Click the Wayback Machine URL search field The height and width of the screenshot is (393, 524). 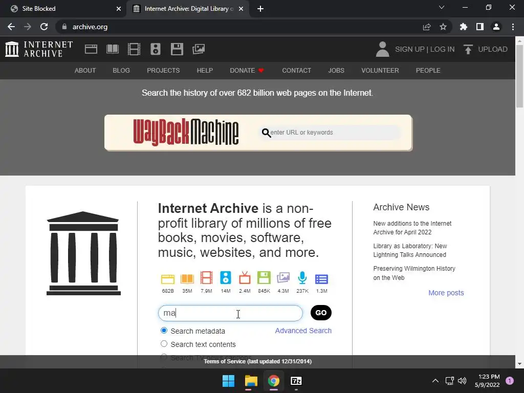coord(329,133)
